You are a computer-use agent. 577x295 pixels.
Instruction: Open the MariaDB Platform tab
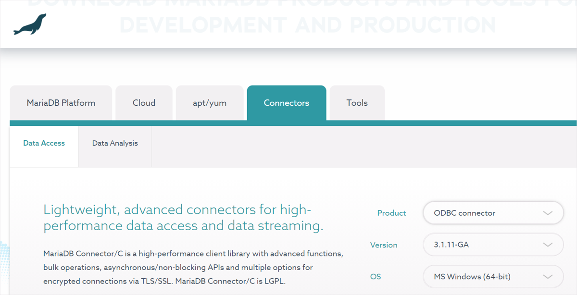pos(61,102)
